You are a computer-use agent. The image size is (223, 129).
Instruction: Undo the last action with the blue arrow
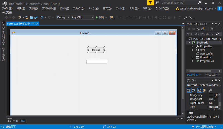coord(42,18)
